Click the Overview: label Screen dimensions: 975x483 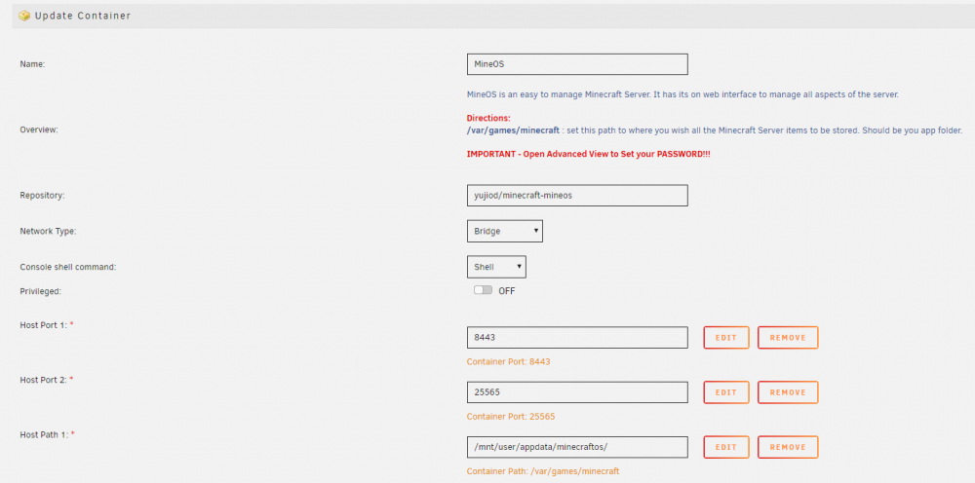pos(39,130)
